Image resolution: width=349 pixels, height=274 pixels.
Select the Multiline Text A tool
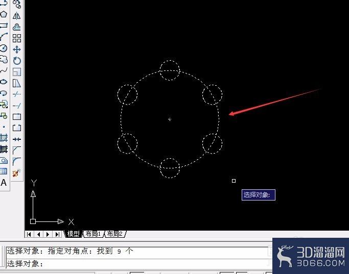click(4, 183)
